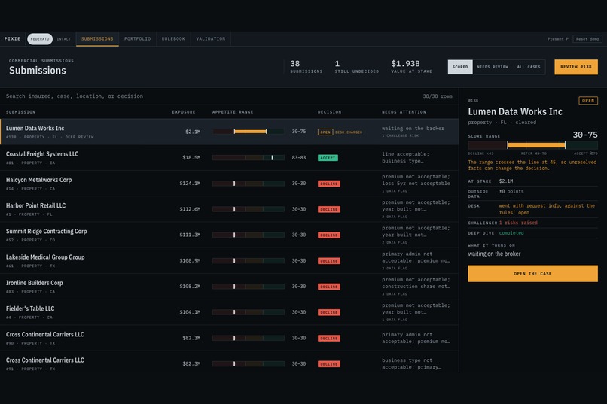This screenshot has width=607, height=404.
Task: Click the Accept badge for Coastal Freight
Action: tap(328, 158)
